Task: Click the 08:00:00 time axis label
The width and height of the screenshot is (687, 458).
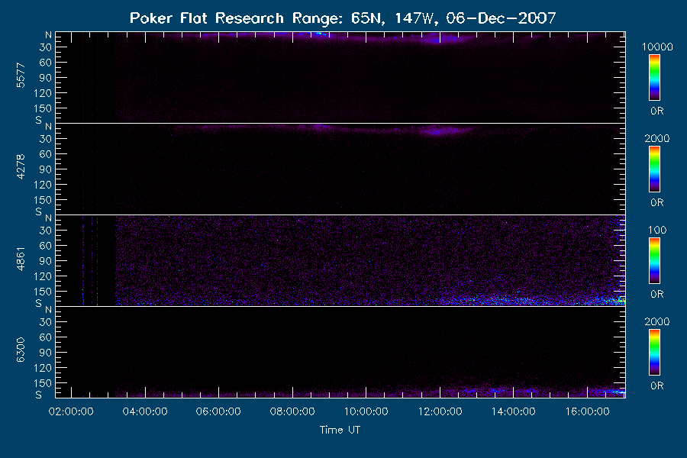Action: (292, 411)
